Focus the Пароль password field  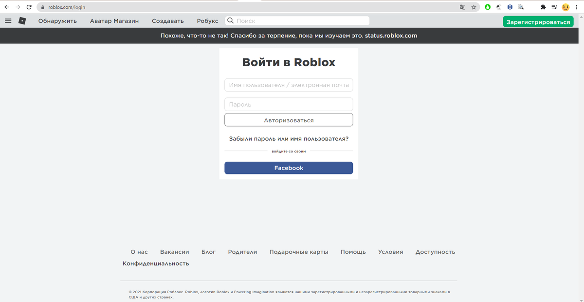coord(289,104)
